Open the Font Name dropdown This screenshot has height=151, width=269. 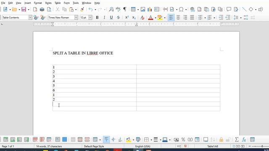[x=76, y=18]
